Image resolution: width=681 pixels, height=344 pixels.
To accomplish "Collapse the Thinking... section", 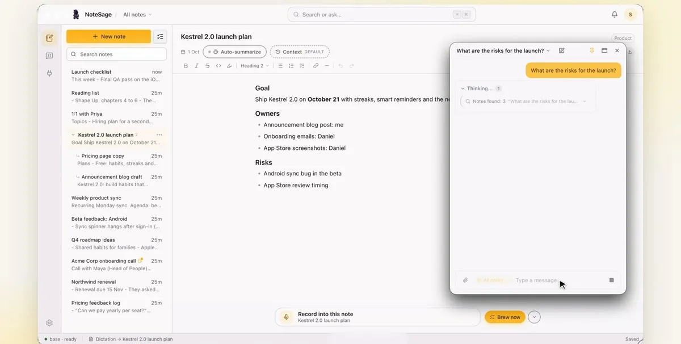I will pos(481,89).
